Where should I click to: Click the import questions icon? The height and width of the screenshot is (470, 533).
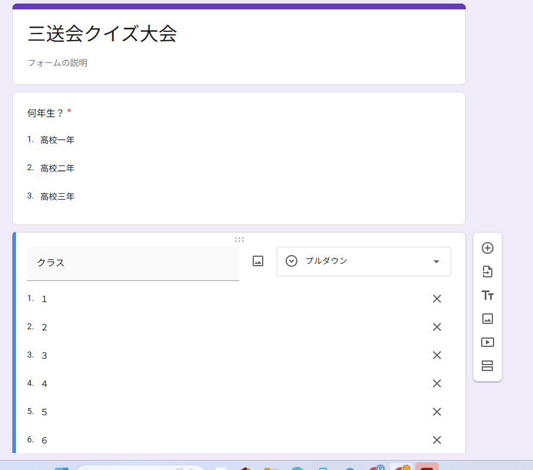pyautogui.click(x=487, y=272)
